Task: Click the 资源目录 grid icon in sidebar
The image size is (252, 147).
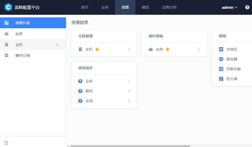Action: pos(6,23)
